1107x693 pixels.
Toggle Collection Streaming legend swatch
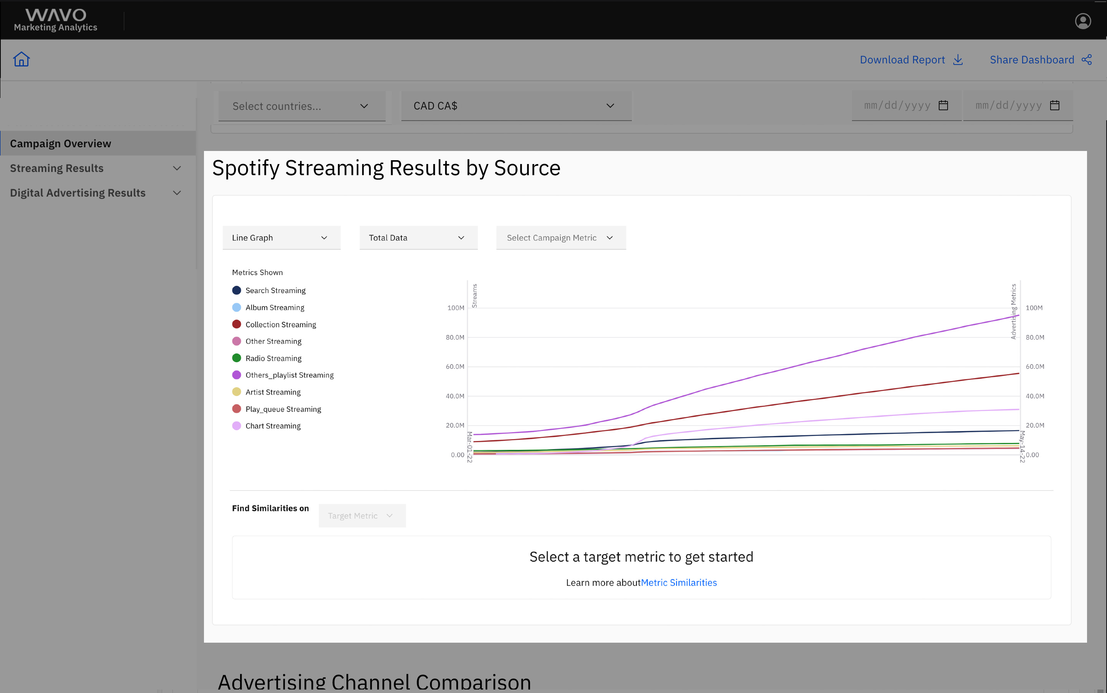237,324
